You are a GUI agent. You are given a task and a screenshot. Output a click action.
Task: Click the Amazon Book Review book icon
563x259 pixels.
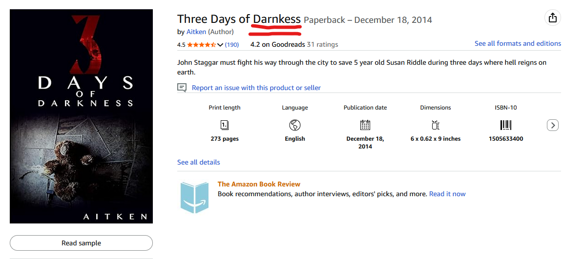[x=194, y=197]
